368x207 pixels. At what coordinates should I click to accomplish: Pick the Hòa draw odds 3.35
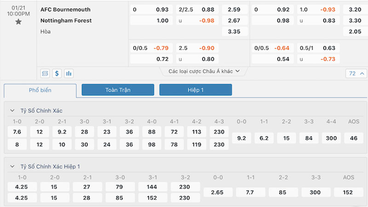[235, 31]
